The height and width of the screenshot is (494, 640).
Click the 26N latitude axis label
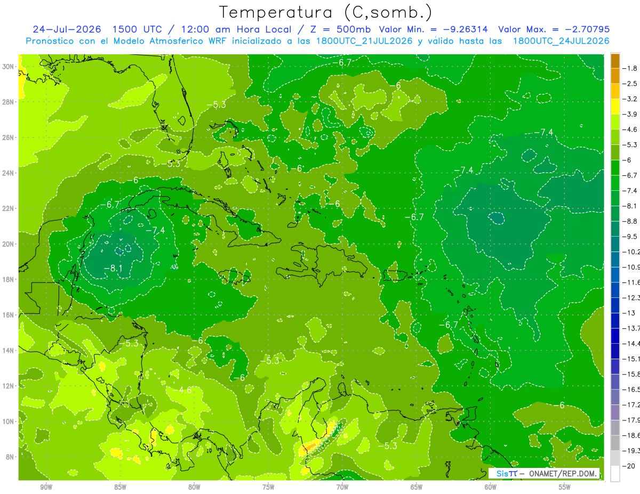(x=9, y=137)
